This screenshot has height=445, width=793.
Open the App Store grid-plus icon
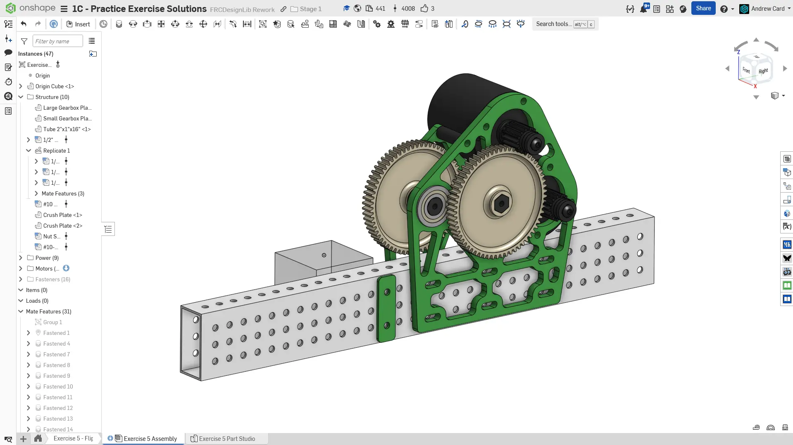point(669,9)
